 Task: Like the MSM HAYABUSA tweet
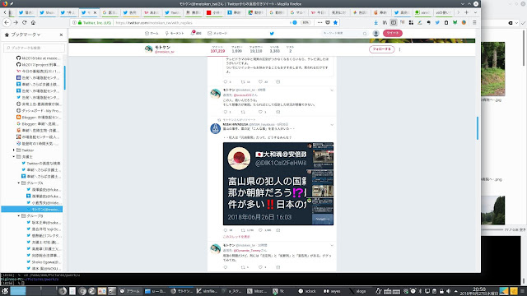[x=260, y=230]
